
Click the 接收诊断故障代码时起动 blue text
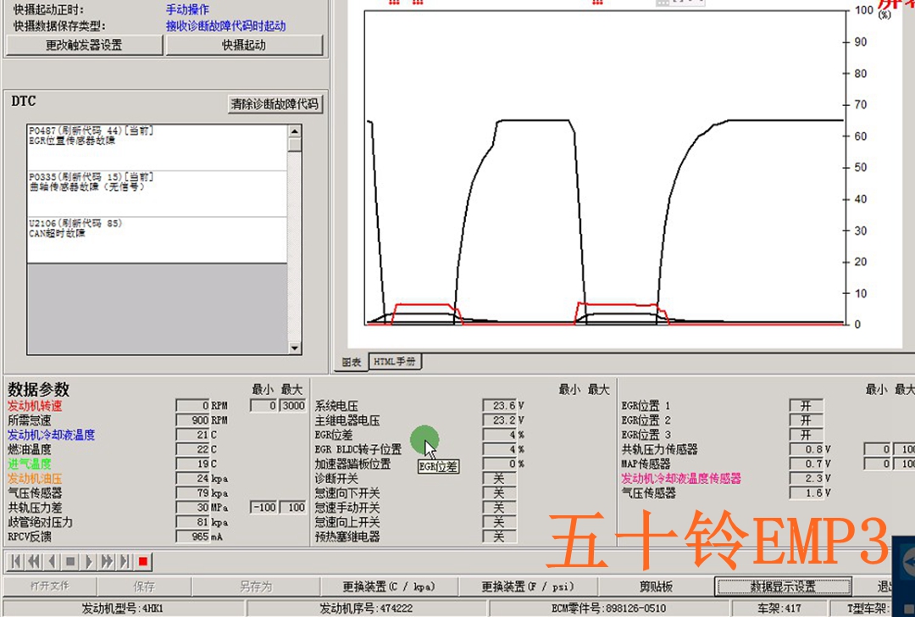coord(226,26)
